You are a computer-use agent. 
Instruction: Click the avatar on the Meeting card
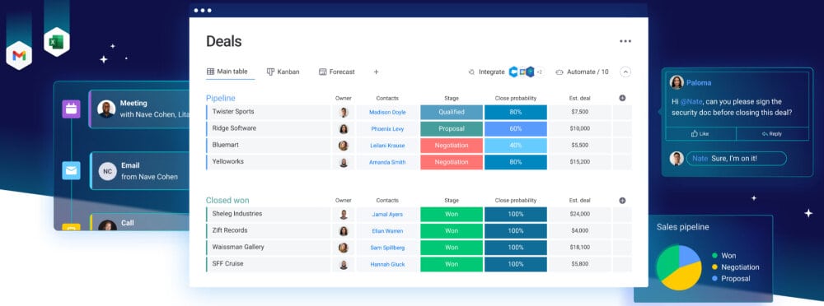[106, 109]
